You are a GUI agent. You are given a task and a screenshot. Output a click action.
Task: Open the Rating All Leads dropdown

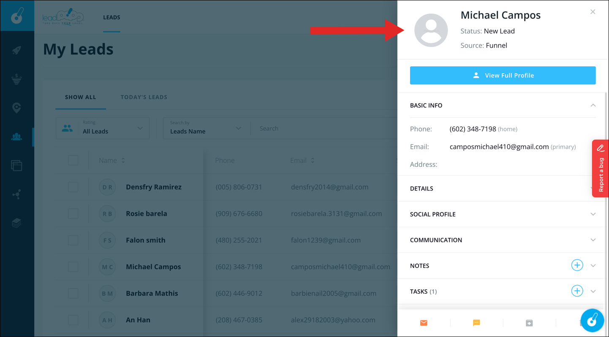(103, 128)
